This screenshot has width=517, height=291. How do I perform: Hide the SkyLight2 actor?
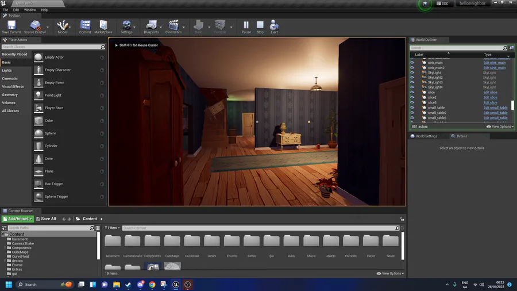412,78
